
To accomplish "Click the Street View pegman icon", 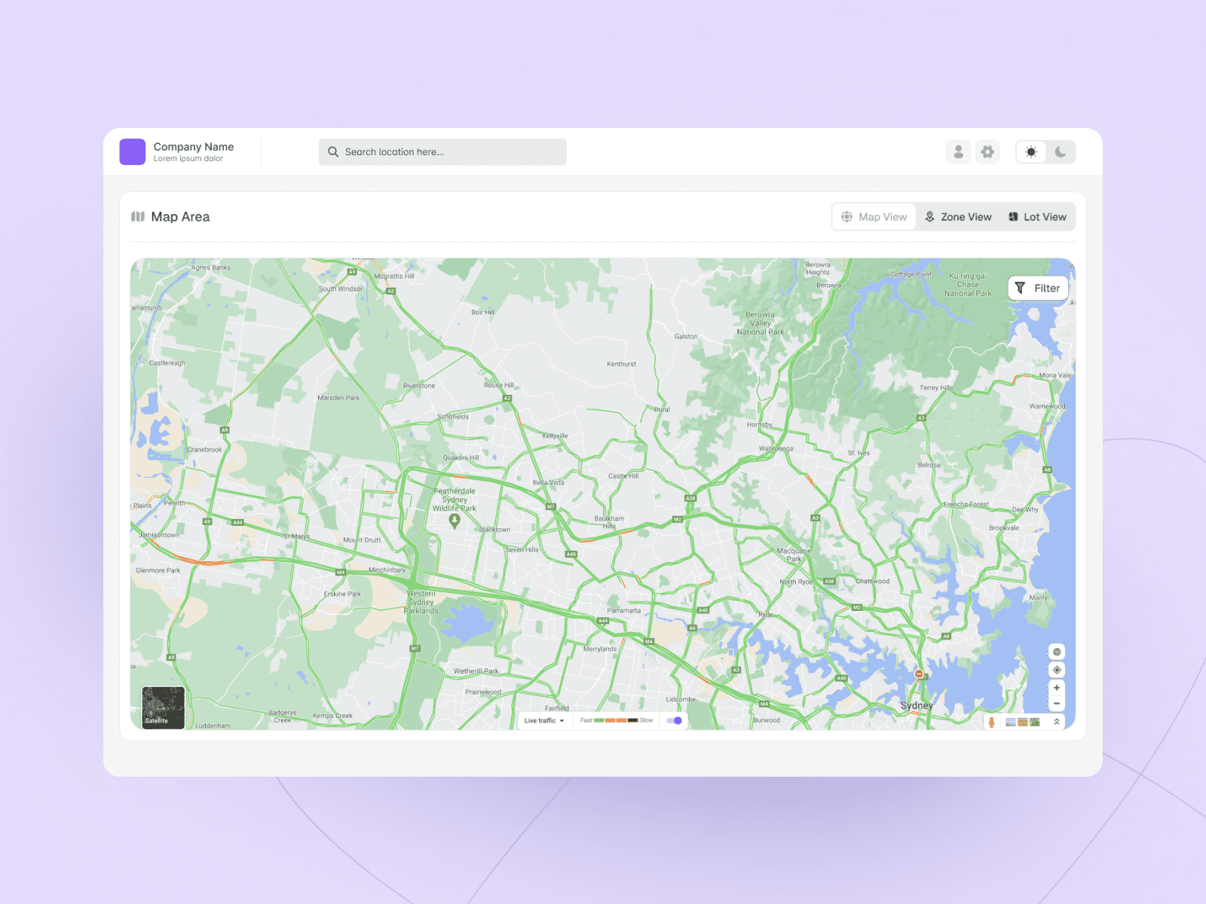I will point(991,722).
